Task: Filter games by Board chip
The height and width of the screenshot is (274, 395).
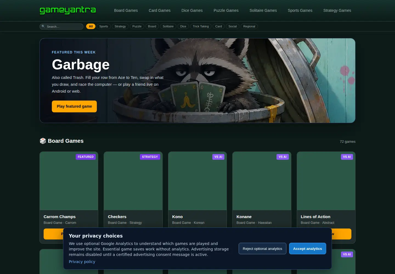Action: click(152, 26)
